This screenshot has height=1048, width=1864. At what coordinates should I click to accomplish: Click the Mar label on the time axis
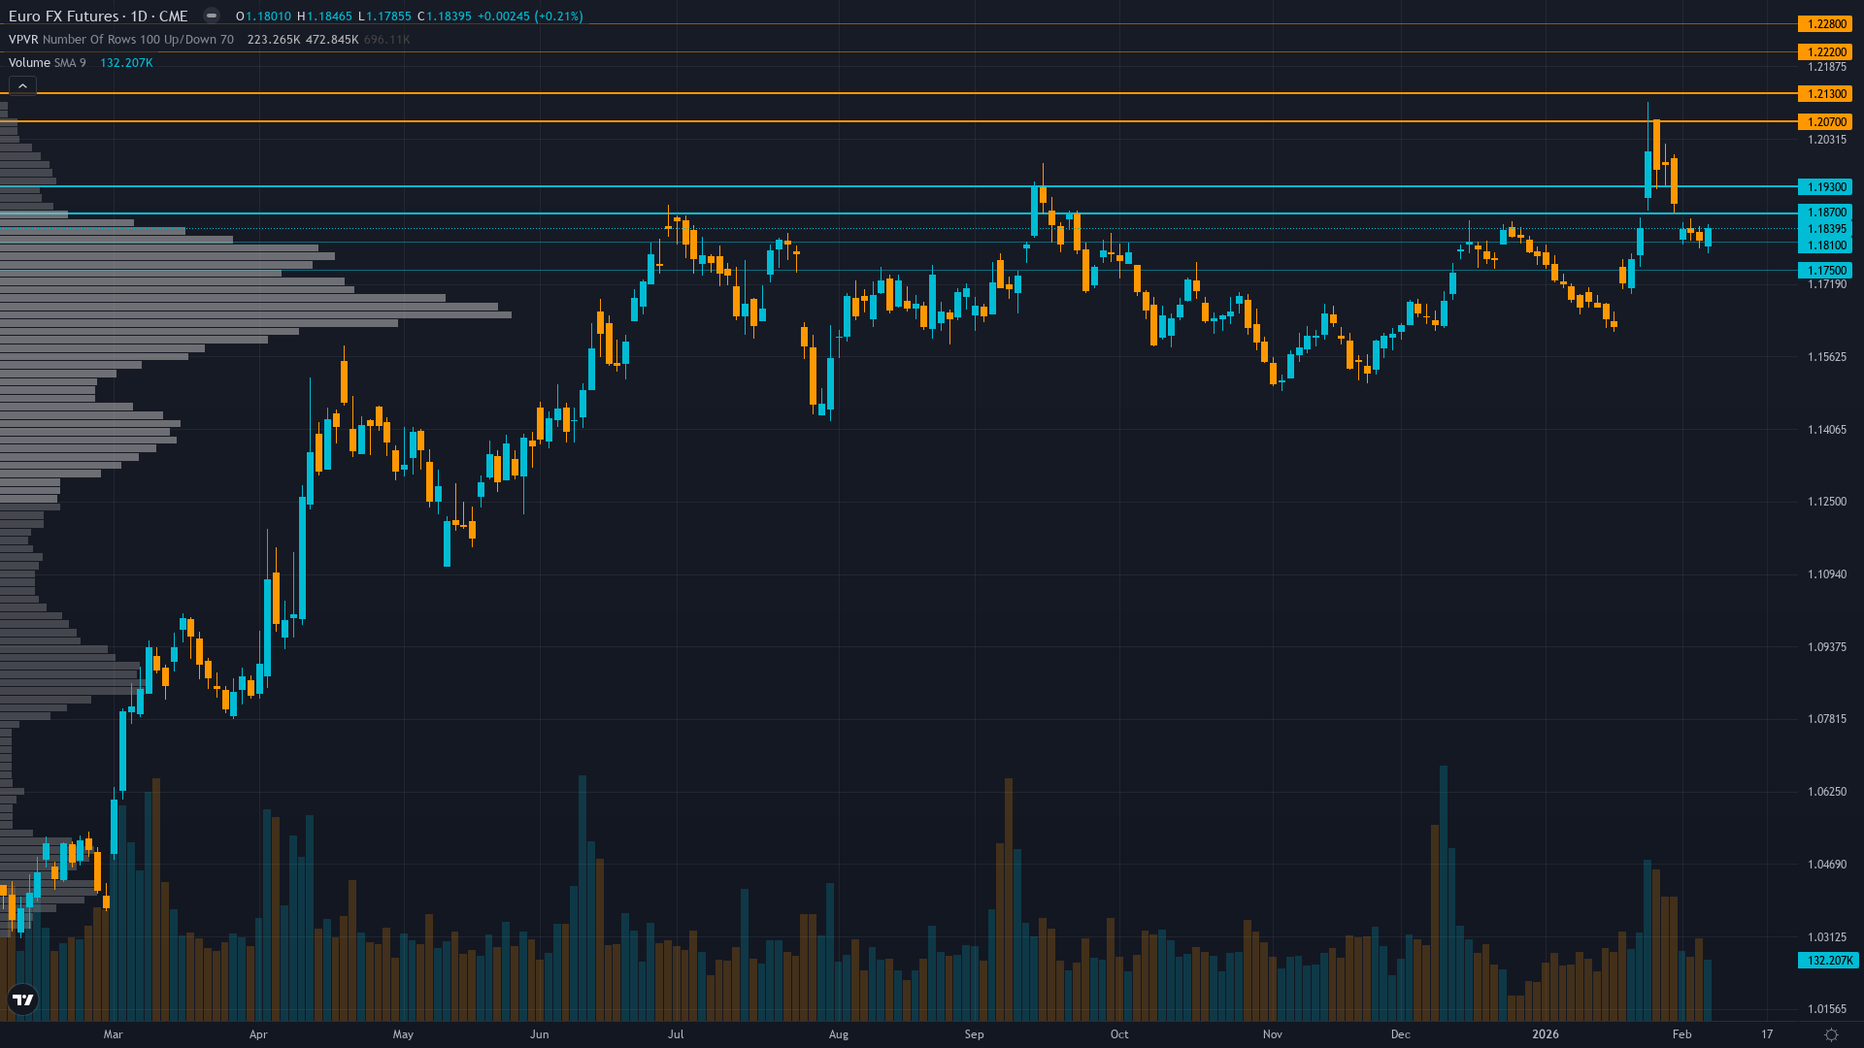(x=114, y=1035)
